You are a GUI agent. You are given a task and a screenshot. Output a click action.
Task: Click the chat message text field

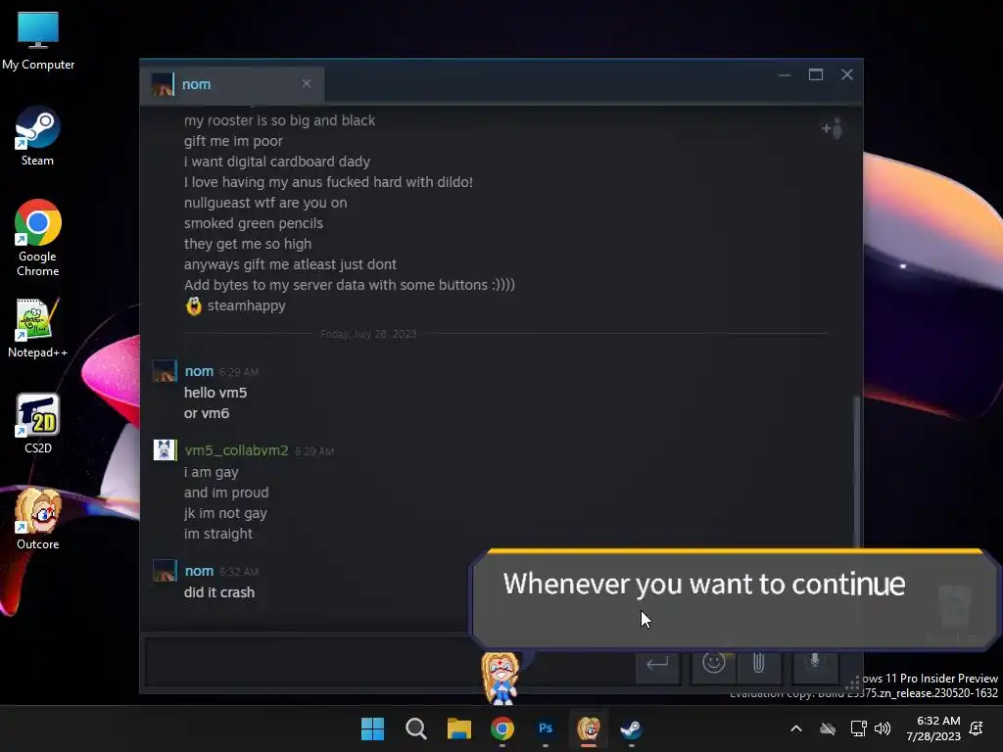(387, 663)
